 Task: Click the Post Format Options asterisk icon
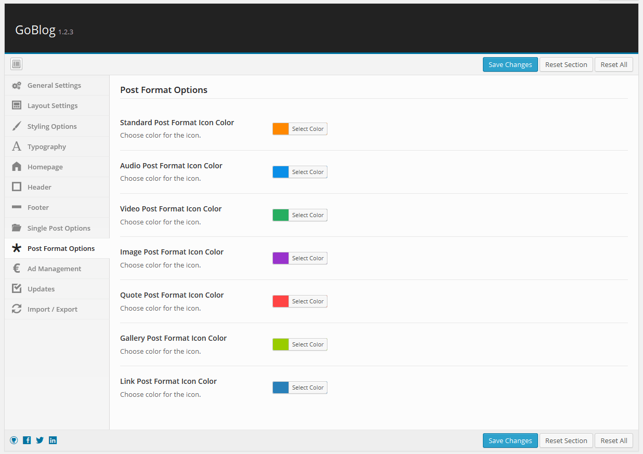click(17, 248)
